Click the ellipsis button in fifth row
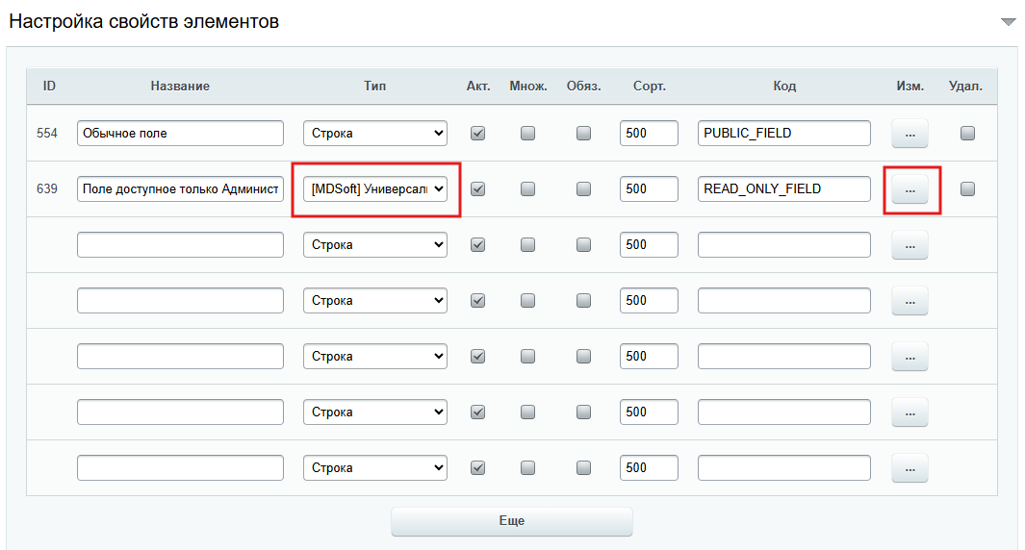This screenshot has height=550, width=1025. click(910, 357)
